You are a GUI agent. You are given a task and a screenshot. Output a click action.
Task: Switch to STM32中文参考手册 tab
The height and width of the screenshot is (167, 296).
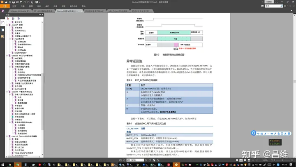click(x=141, y=11)
